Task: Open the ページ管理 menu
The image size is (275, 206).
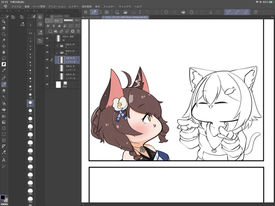Action: click(39, 6)
